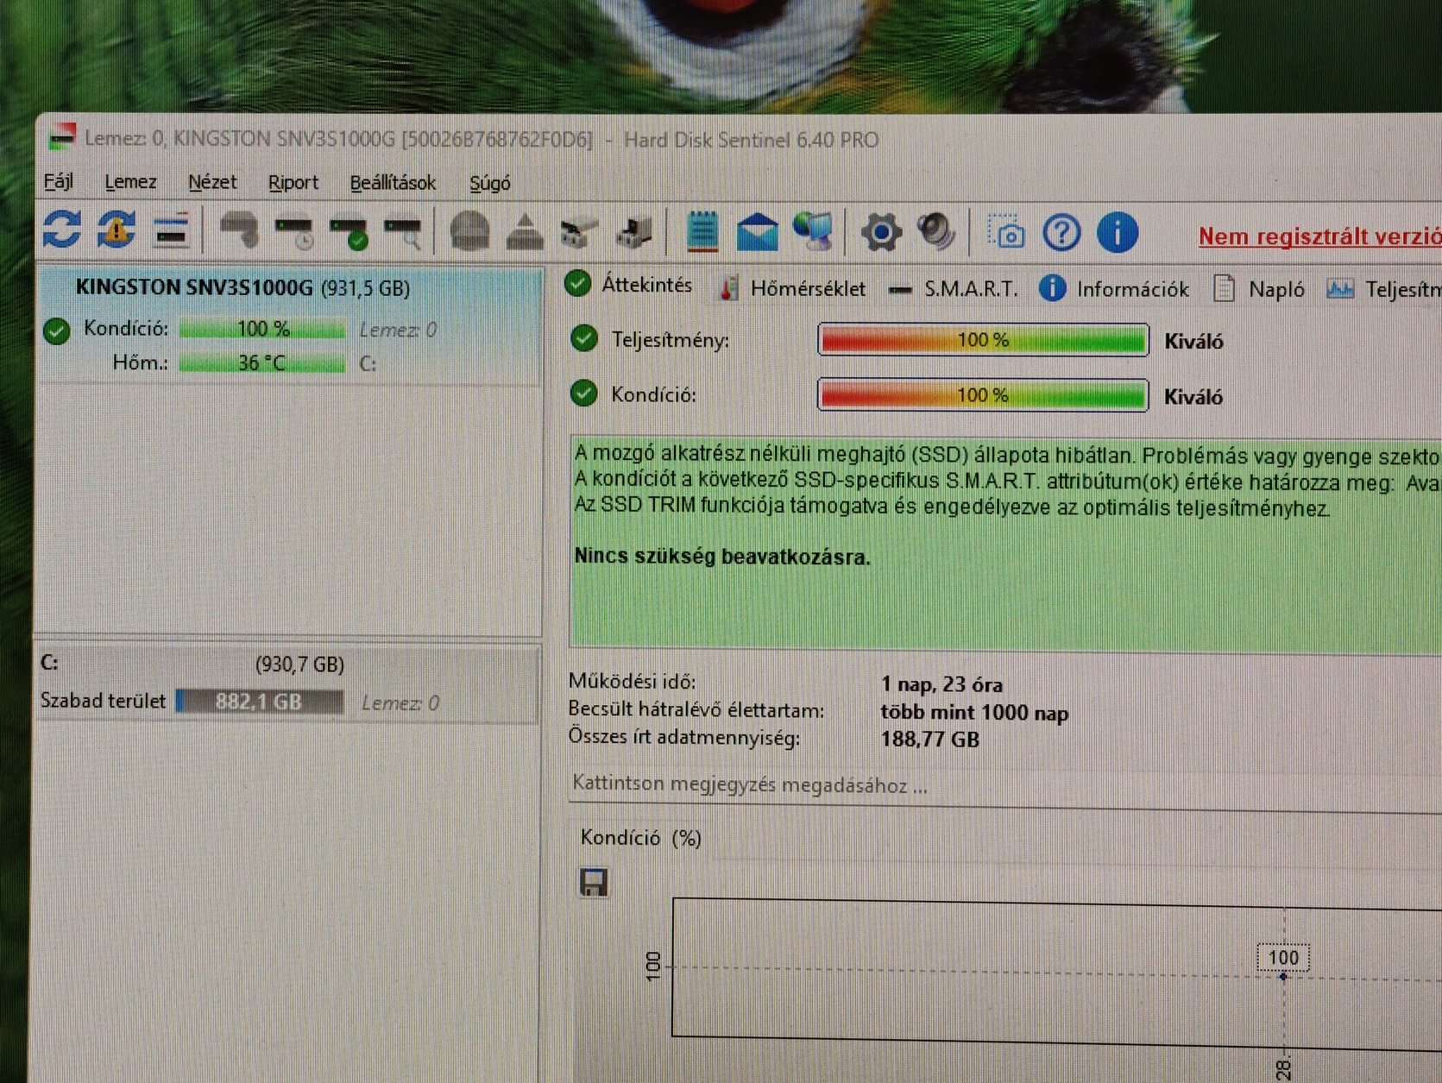The width and height of the screenshot is (1442, 1083).
Task: Click the 36 °C temperature bar
Action: pos(262,362)
